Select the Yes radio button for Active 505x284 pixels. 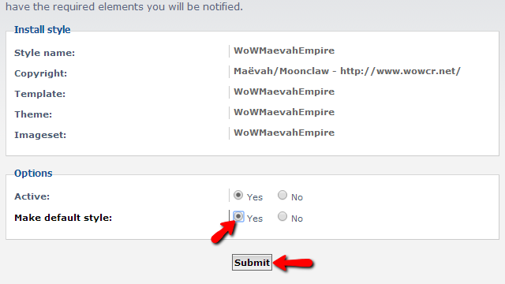pyautogui.click(x=238, y=195)
